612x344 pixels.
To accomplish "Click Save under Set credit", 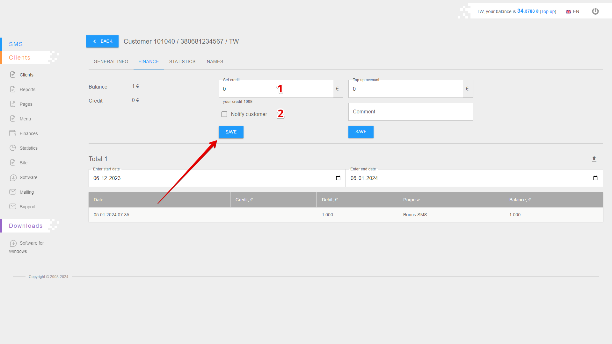I will 231,132.
